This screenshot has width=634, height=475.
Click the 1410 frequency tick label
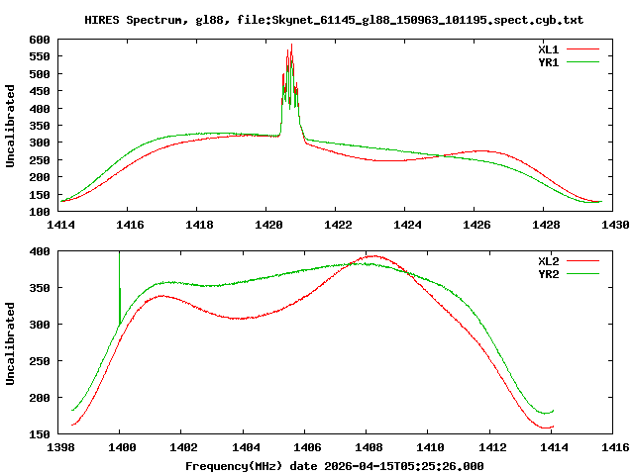pyautogui.click(x=430, y=447)
